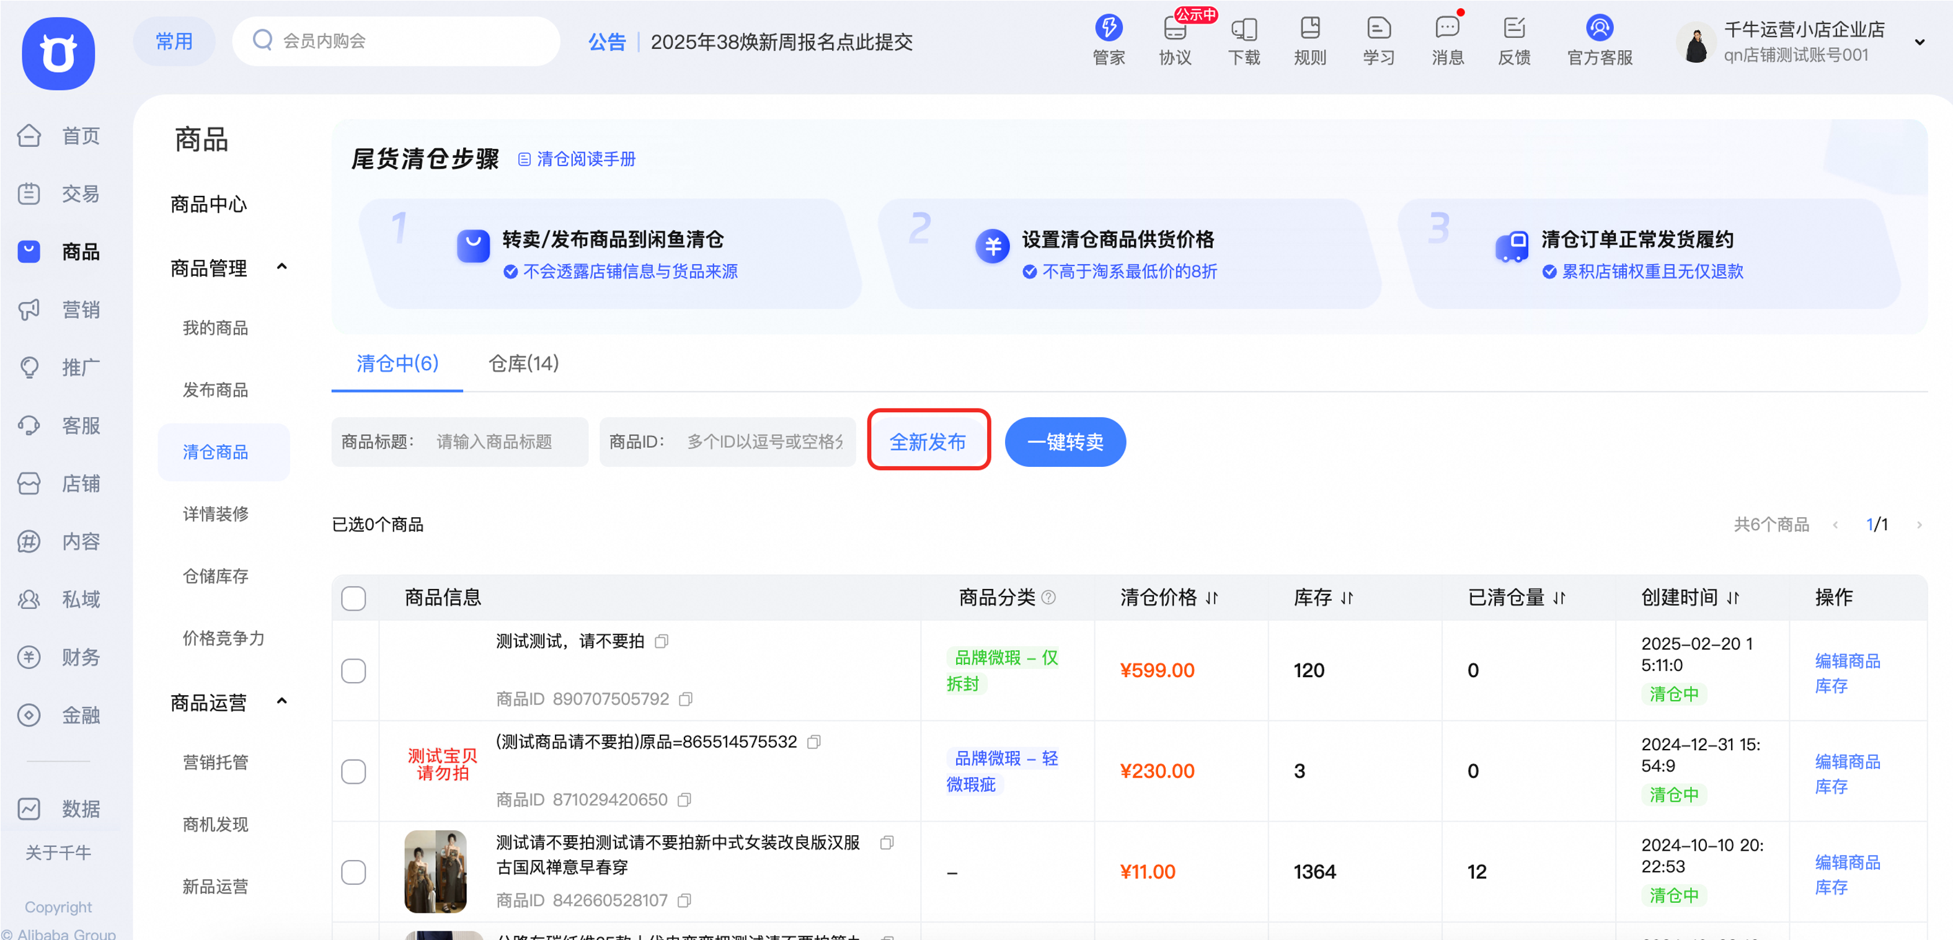This screenshot has width=1953, height=940.
Task: Collapse the 商品运营 menu section
Action: pos(282,702)
